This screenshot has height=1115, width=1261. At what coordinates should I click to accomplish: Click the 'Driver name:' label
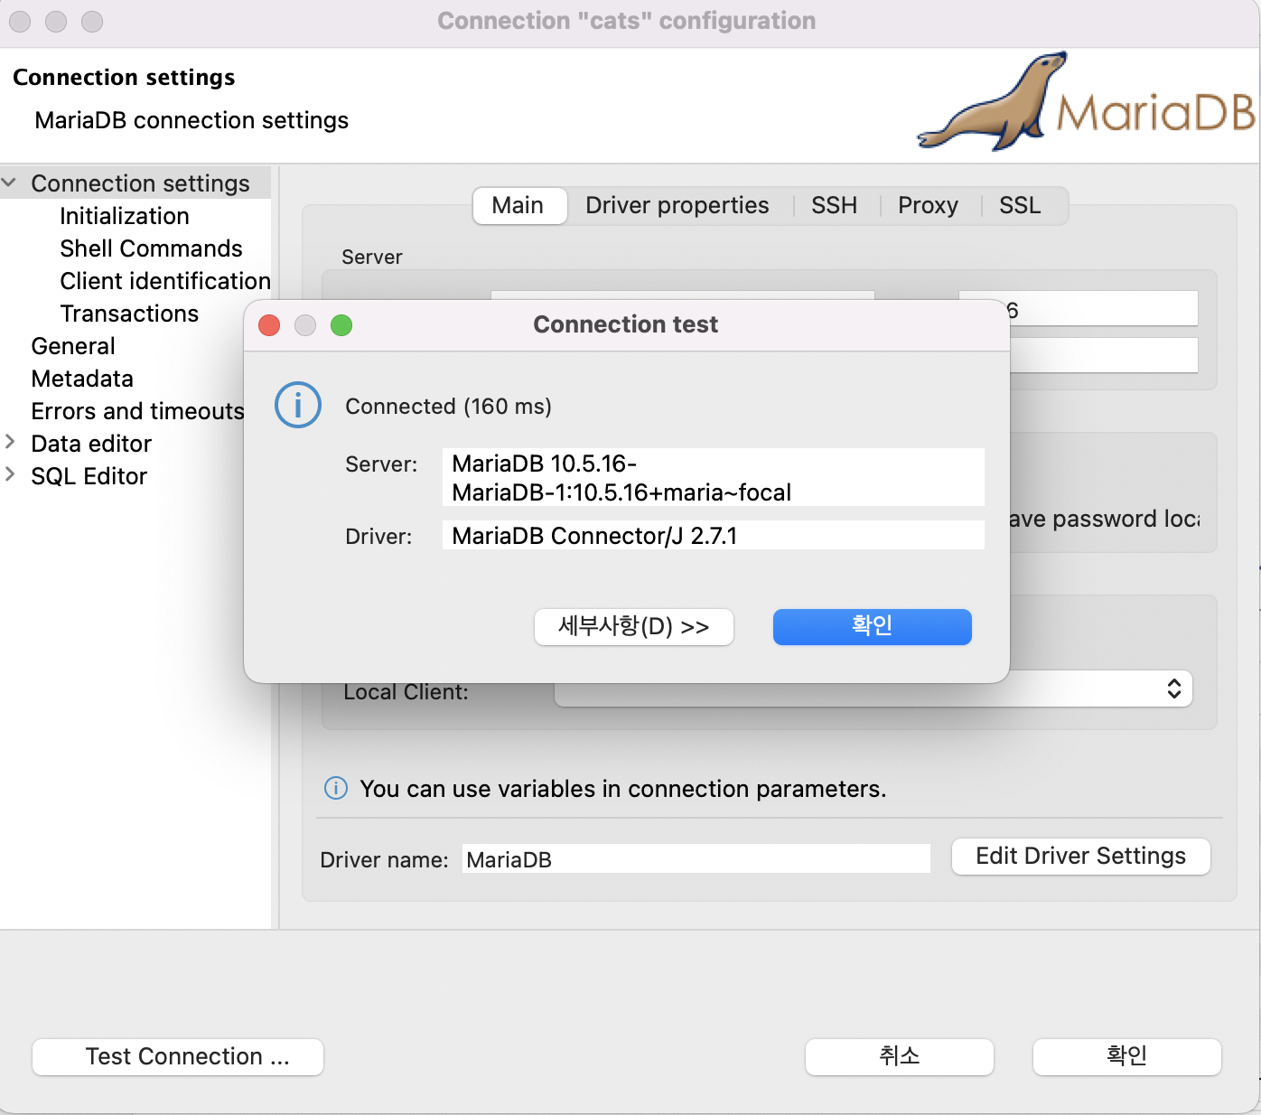(x=384, y=859)
